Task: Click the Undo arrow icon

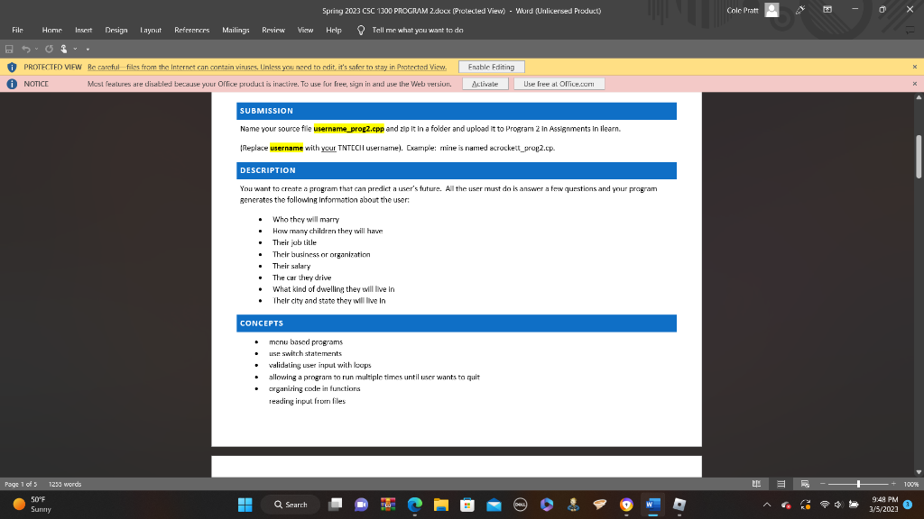Action: tap(25, 49)
